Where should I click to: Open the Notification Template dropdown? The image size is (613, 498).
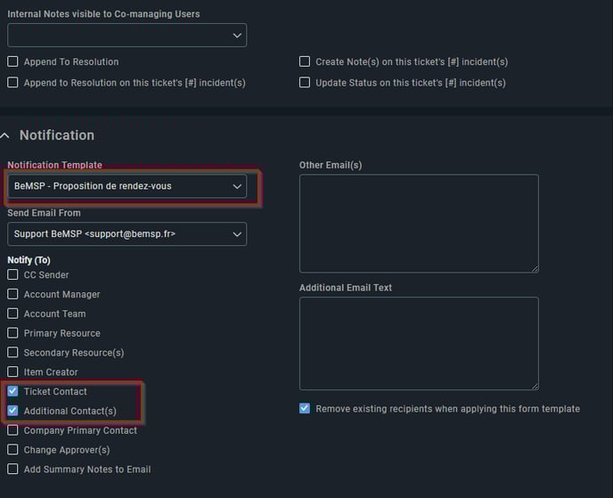click(127, 186)
